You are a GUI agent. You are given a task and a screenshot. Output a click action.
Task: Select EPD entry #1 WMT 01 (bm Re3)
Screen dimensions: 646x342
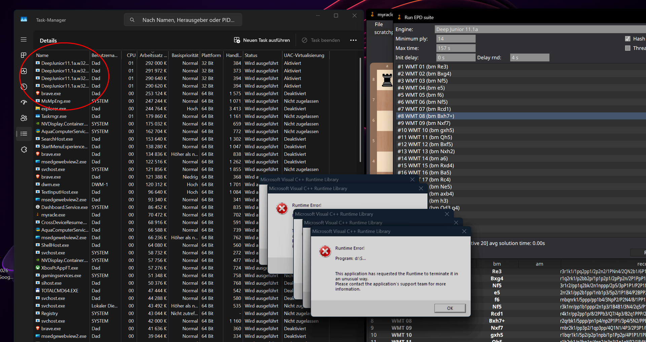coord(521,67)
